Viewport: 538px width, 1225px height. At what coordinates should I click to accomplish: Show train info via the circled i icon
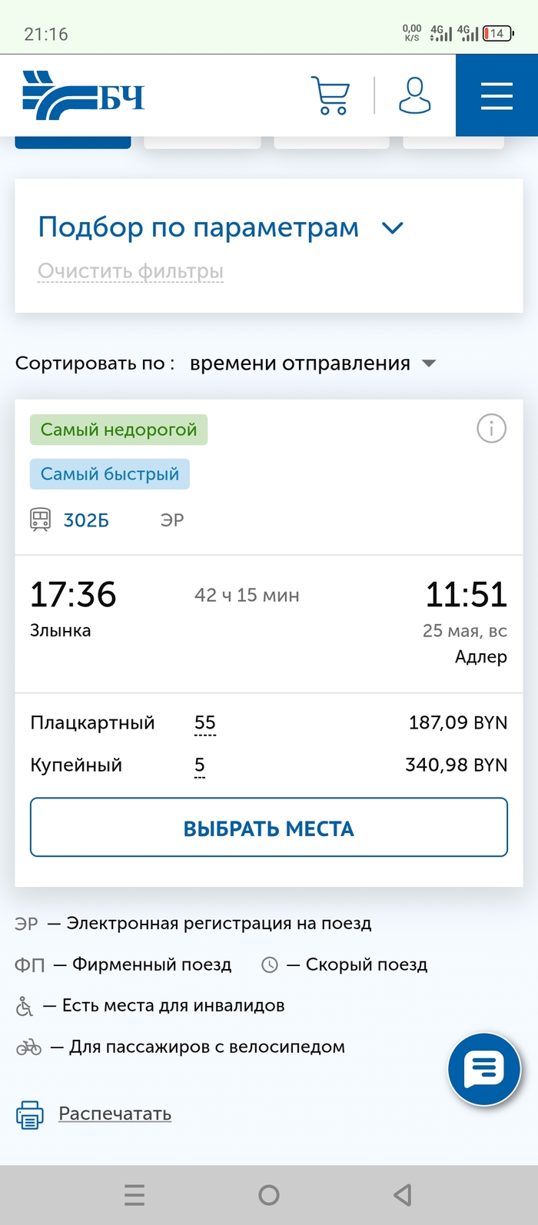click(492, 428)
